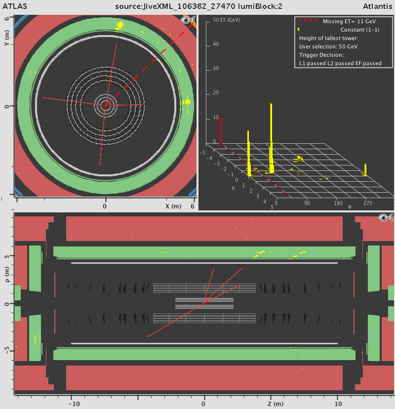
Task: Click the red dashed Missing ET legend marker
Action: [x=308, y=22]
